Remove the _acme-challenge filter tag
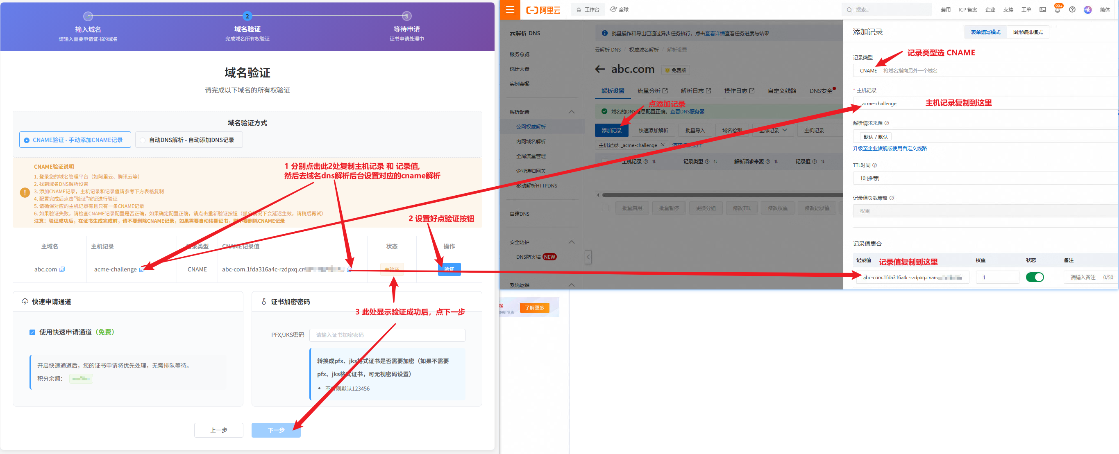The height and width of the screenshot is (454, 1119). 663,145
